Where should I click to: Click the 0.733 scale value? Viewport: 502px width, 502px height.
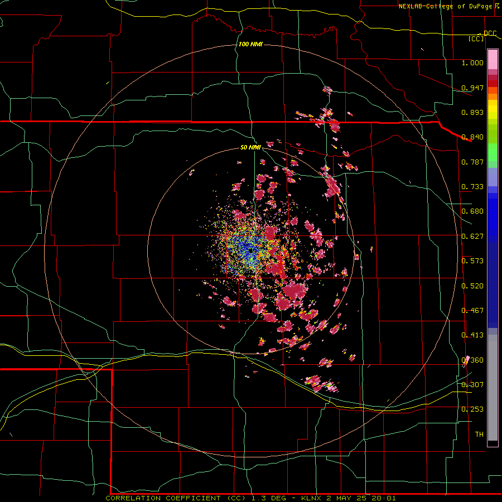click(472, 187)
